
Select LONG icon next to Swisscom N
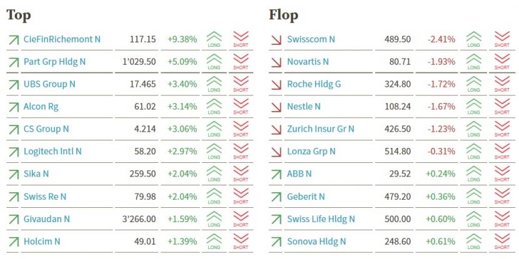(x=473, y=39)
